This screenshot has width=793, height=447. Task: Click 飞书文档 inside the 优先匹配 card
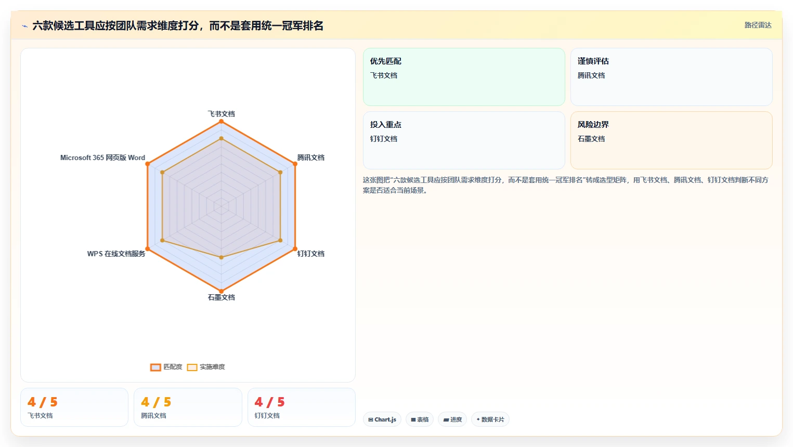pos(384,75)
